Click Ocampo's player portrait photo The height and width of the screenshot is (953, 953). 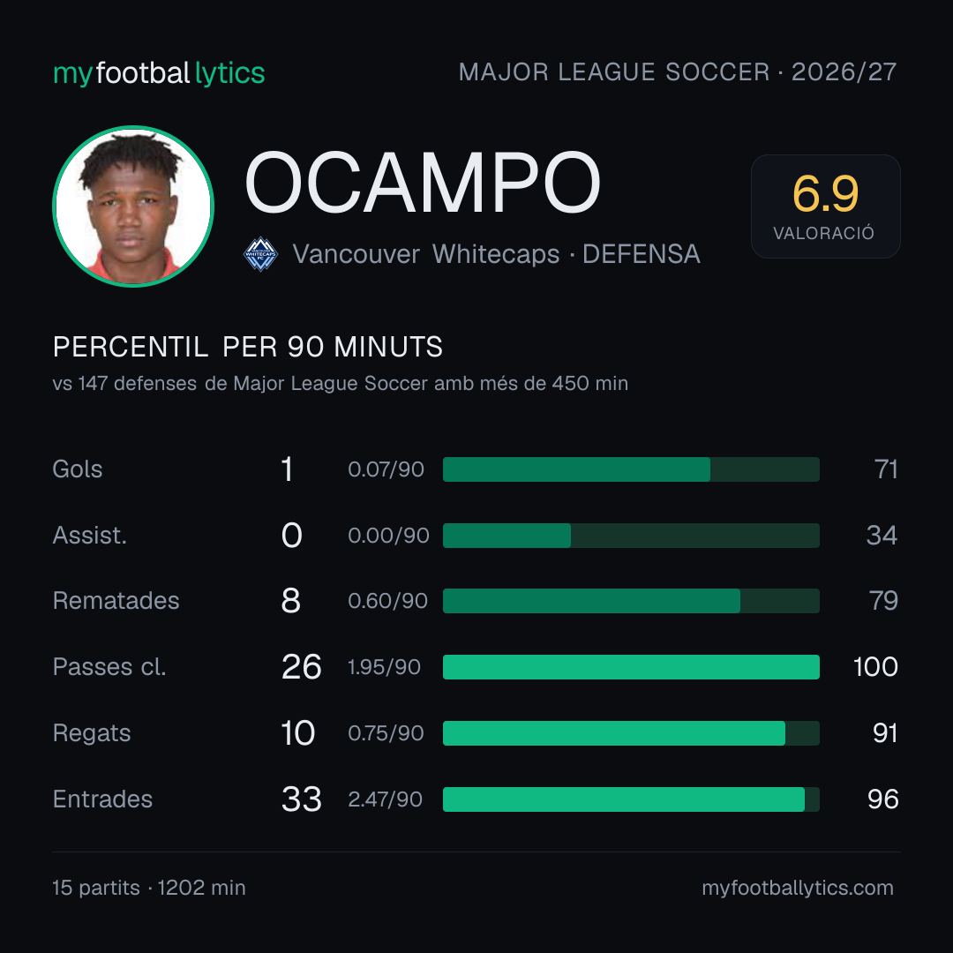tap(133, 206)
